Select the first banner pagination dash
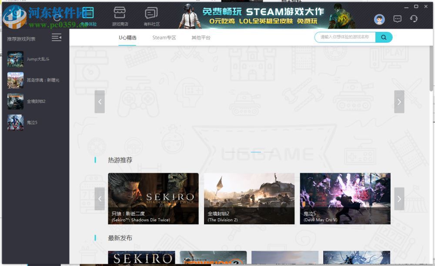 (x=230, y=152)
